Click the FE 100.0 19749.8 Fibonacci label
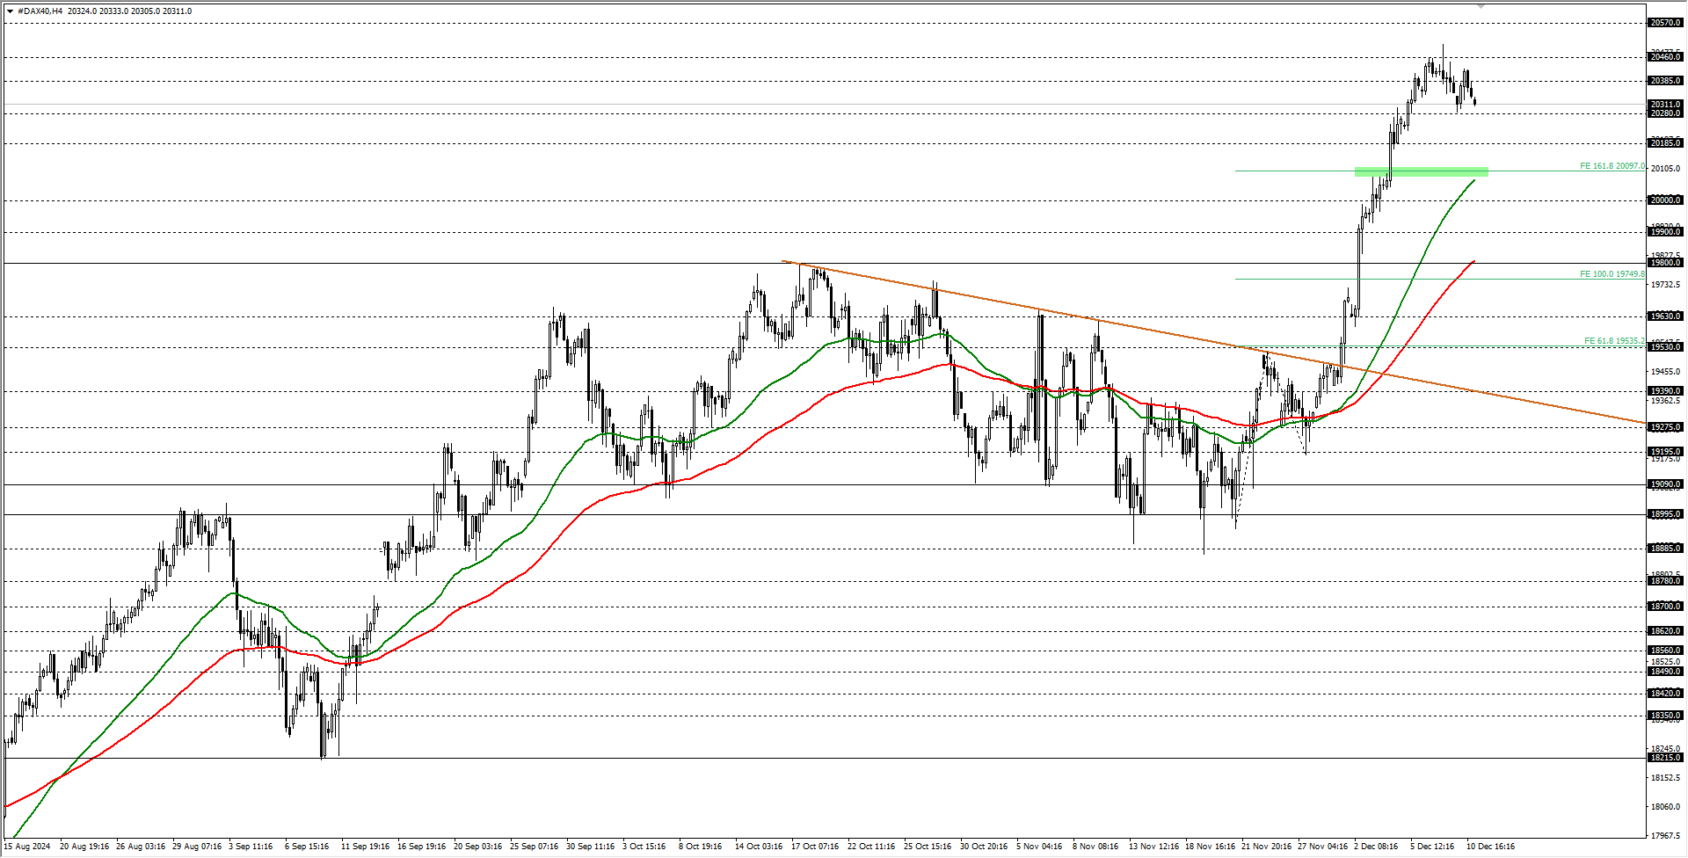Screen dimensions: 1688x858 coord(1612,274)
